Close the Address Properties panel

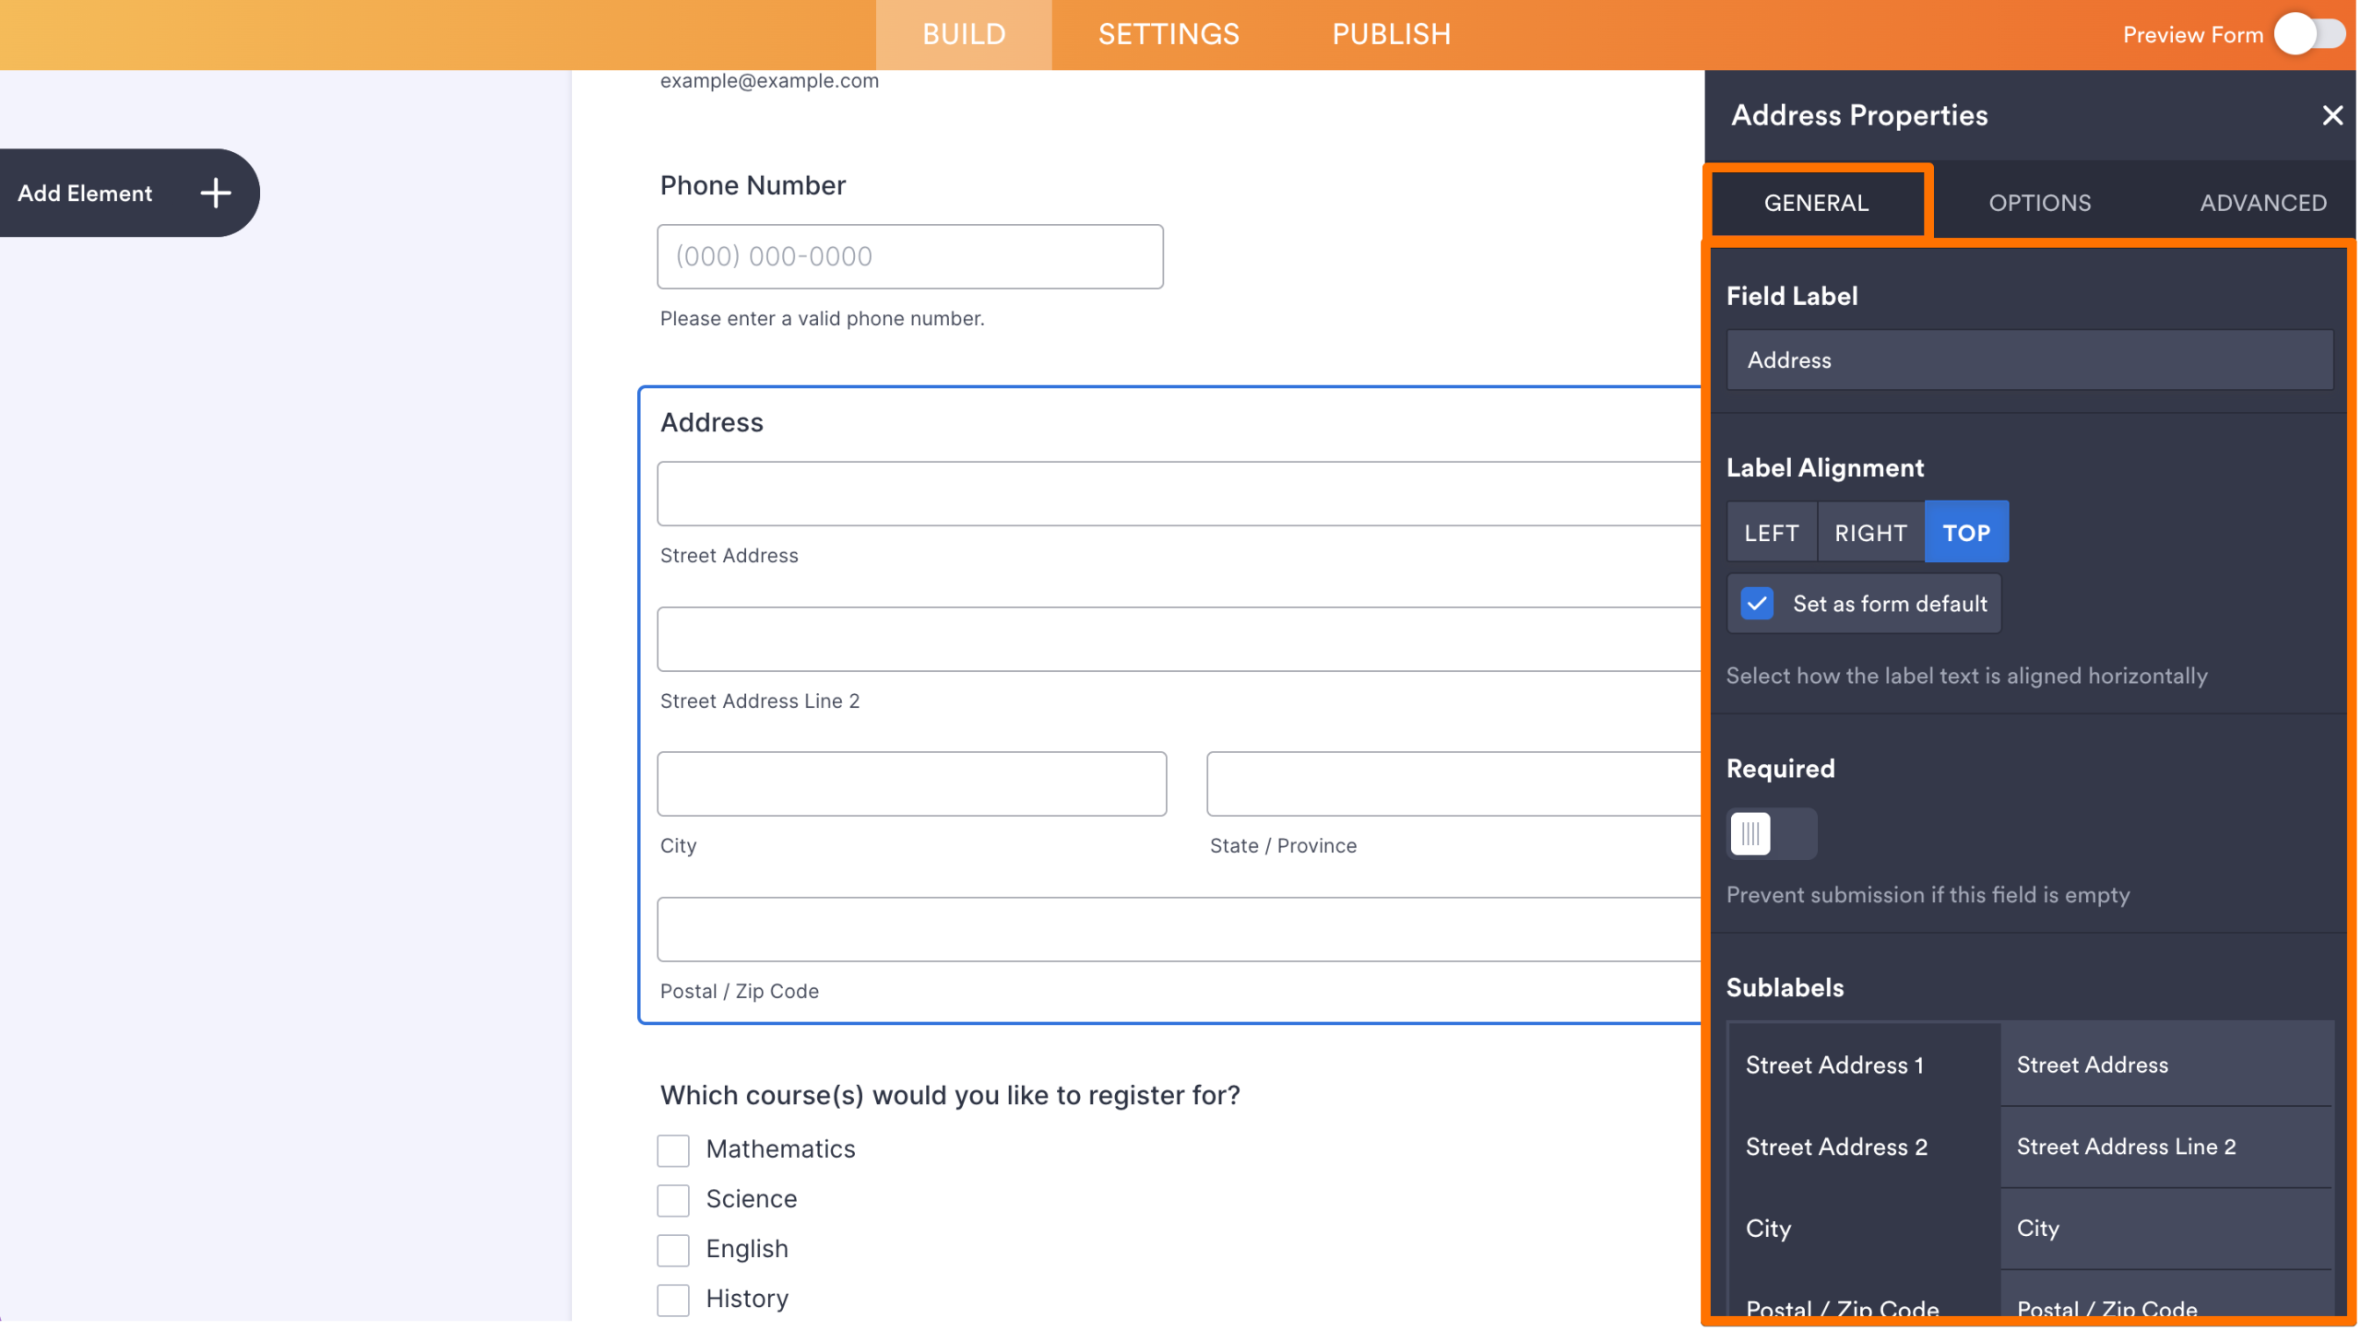(x=2333, y=115)
